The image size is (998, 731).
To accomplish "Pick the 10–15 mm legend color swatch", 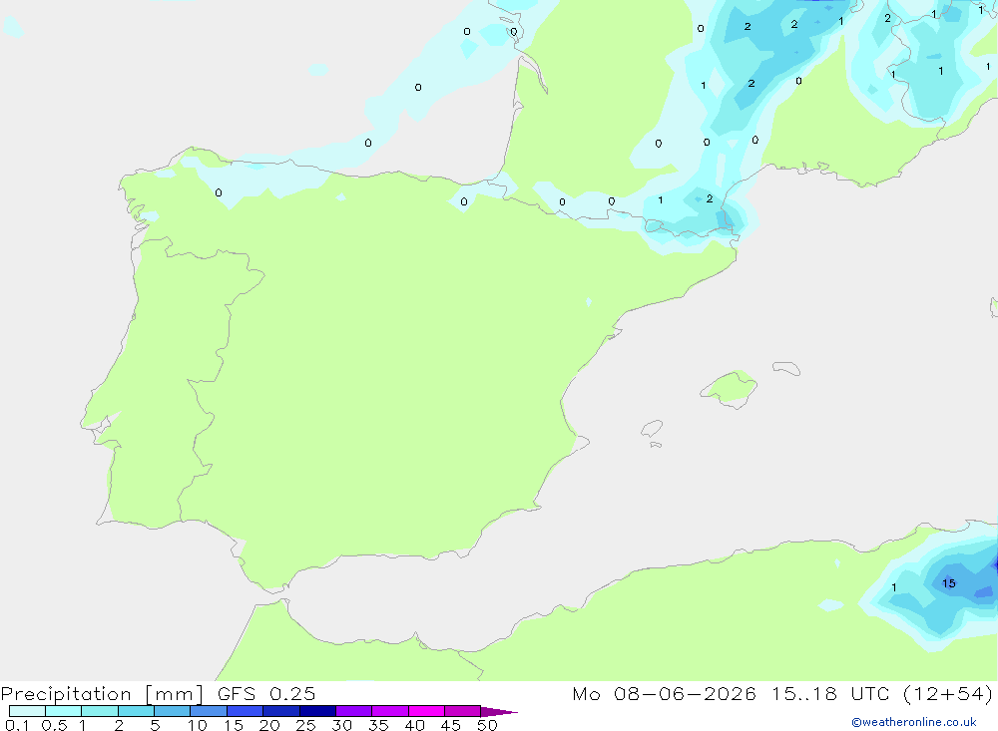I will pos(209,711).
